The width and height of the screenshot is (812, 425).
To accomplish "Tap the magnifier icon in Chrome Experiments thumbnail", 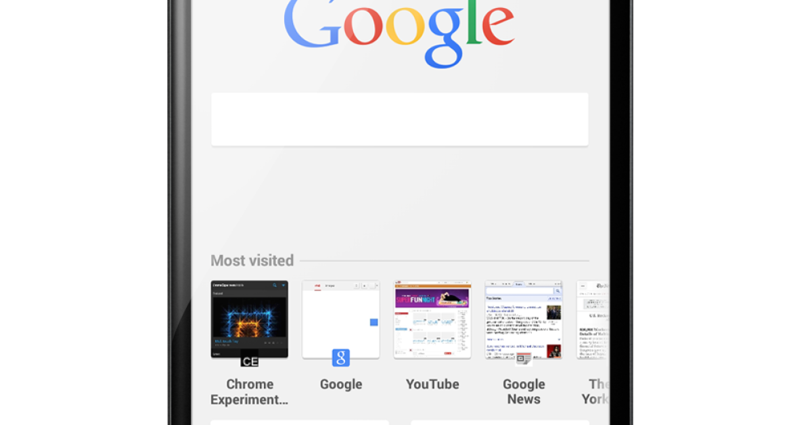I will 275,286.
